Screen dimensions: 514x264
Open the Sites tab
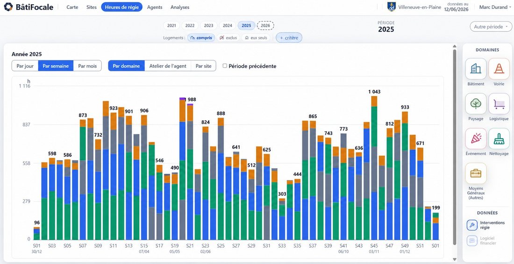[x=92, y=7]
